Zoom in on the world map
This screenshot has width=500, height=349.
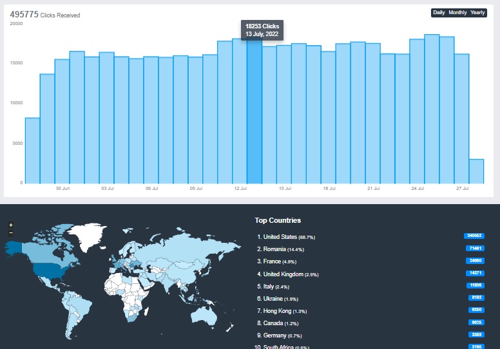[11, 225]
